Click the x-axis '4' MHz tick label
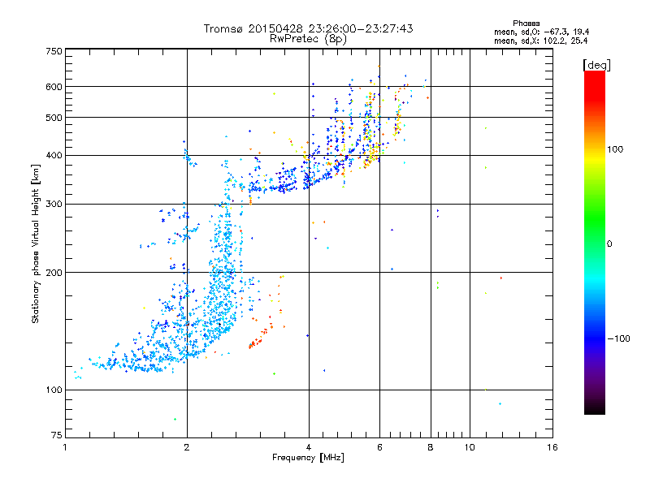Screen dimensions: 650x487 [309, 447]
